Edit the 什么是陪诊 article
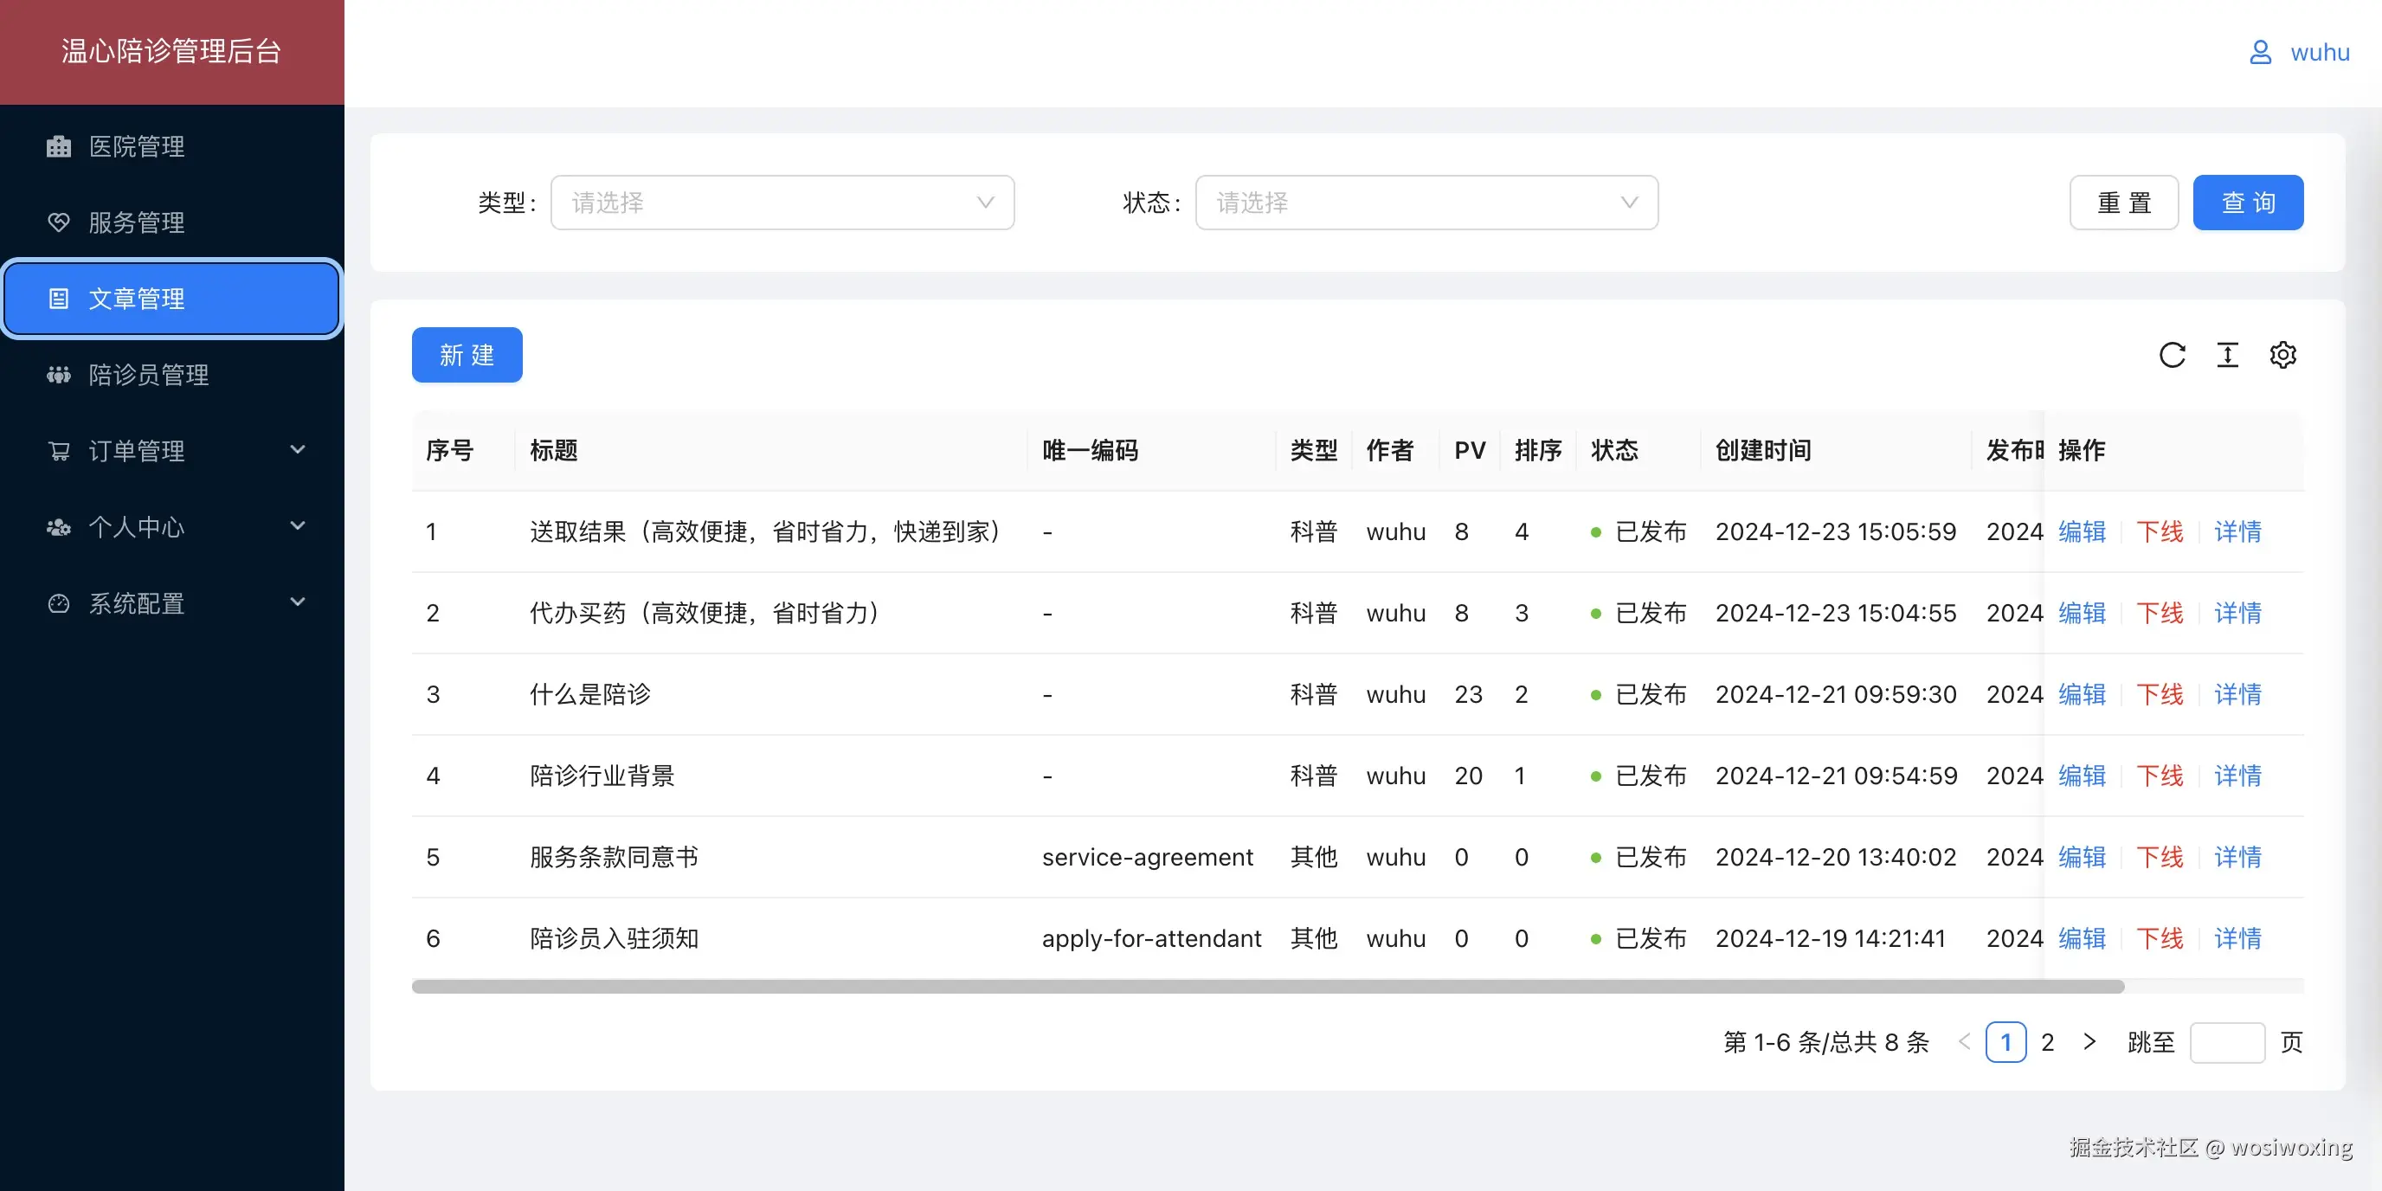 pos(2082,694)
